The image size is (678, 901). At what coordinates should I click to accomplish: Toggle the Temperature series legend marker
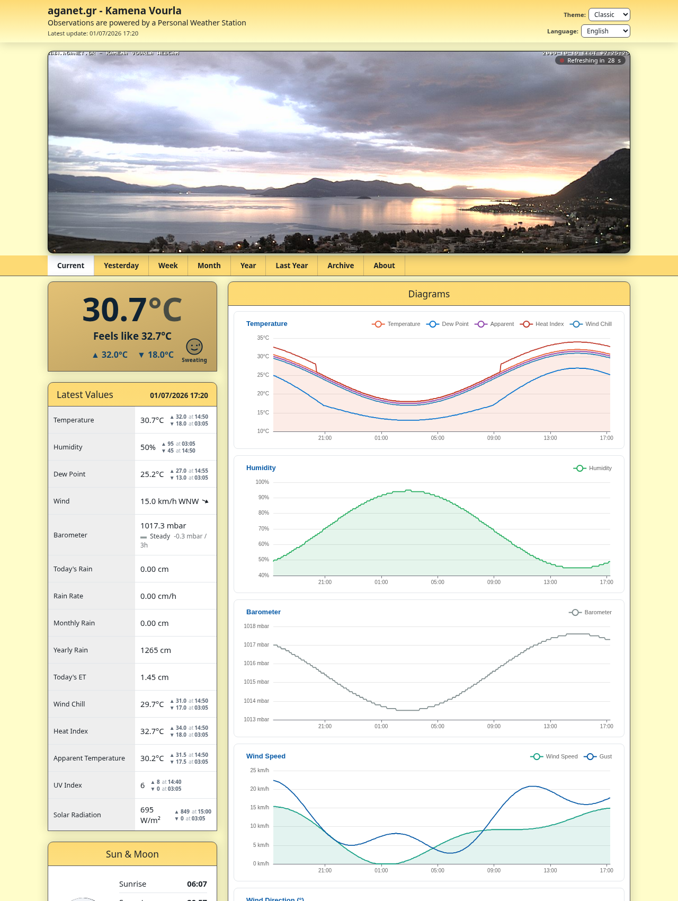(378, 324)
